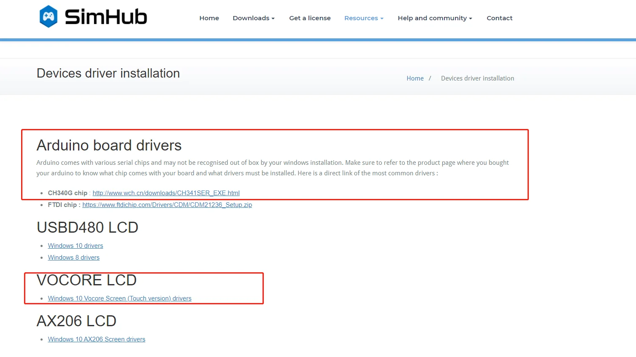Viewport: 636px width, 357px height.
Task: Expand the Downloads dropdown menu
Action: 253,18
